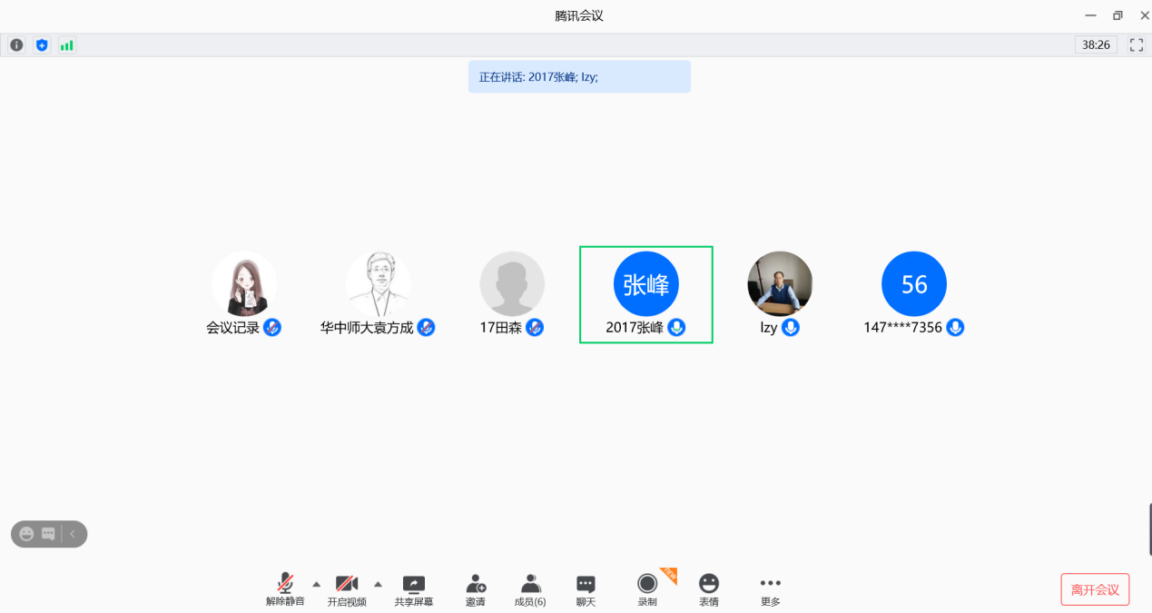Toggle the fullscreen icon at top right
Viewport: 1152px width, 613px height.
[1136, 44]
